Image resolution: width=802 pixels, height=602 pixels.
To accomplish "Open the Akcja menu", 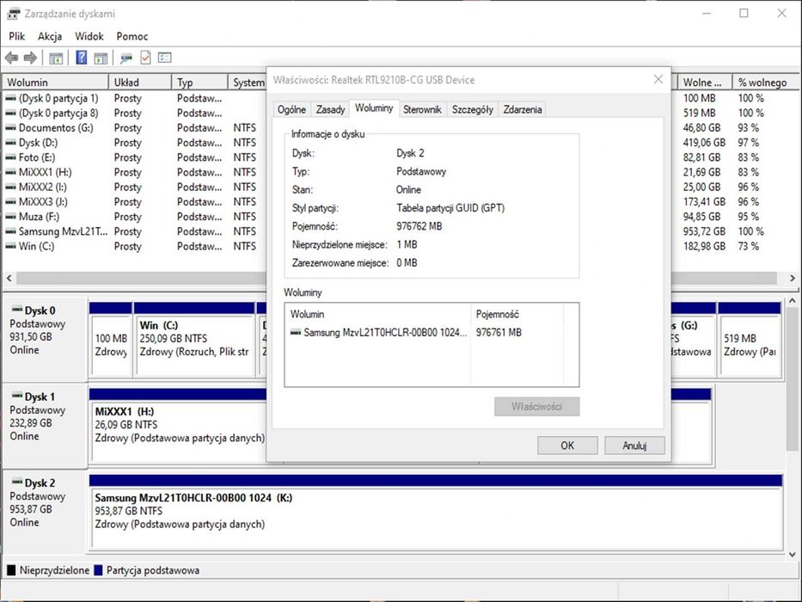I will pyautogui.click(x=50, y=36).
